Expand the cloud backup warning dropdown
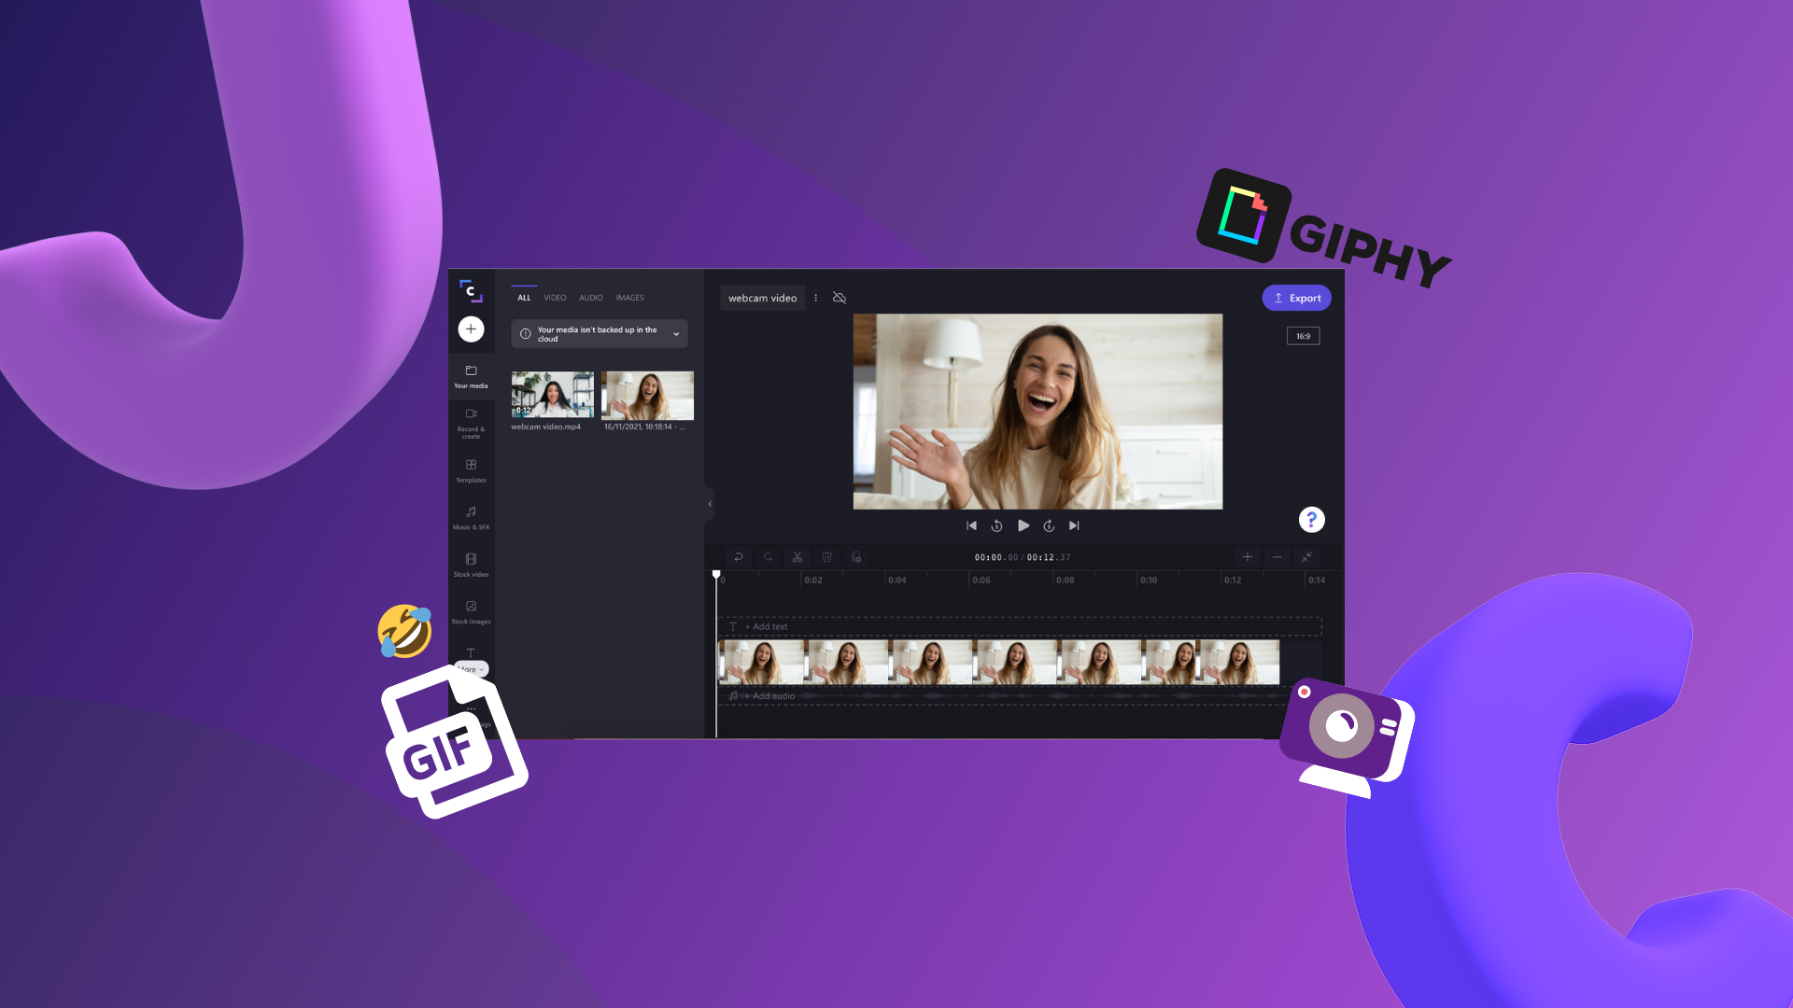This screenshot has height=1008, width=1793. pyautogui.click(x=676, y=333)
